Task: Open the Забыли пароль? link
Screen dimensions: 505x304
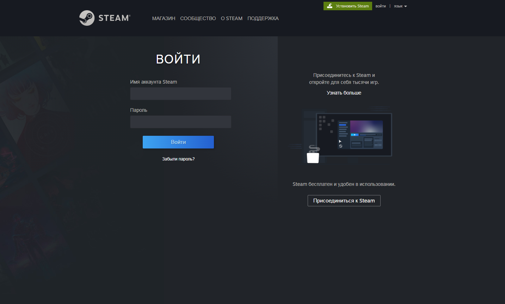Action: [x=178, y=159]
